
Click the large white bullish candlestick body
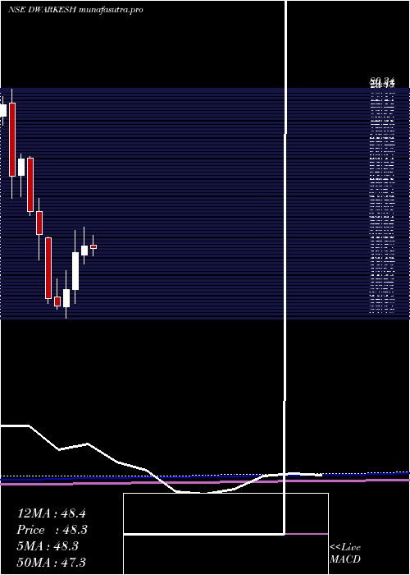point(75,271)
